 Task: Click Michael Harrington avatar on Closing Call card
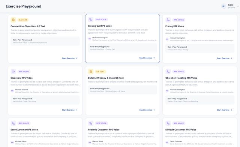[x=90, y=39]
